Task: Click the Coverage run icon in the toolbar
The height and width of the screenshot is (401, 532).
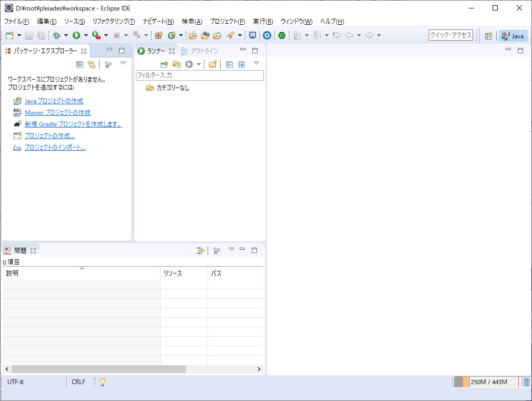Action: point(96,36)
